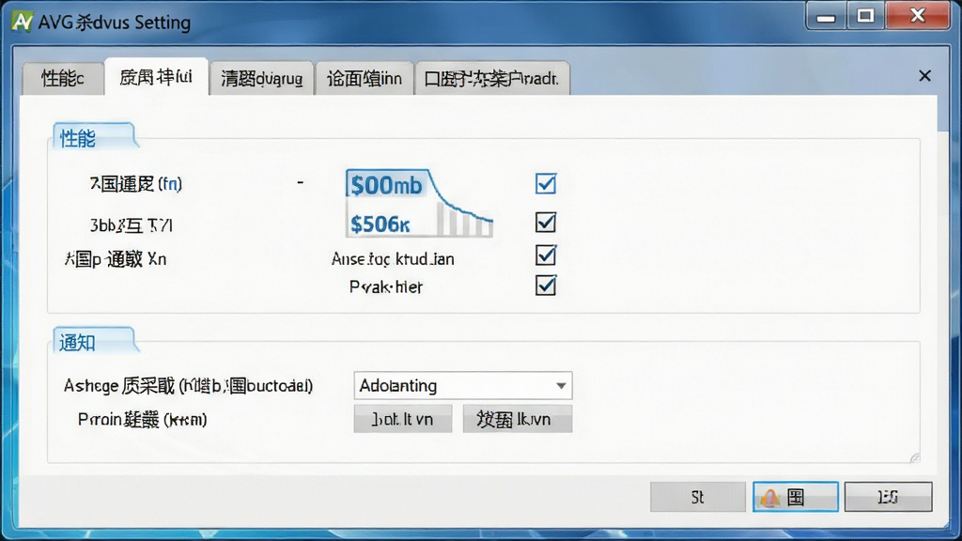Click the $00mb value field
The height and width of the screenshot is (541, 962).
point(386,184)
